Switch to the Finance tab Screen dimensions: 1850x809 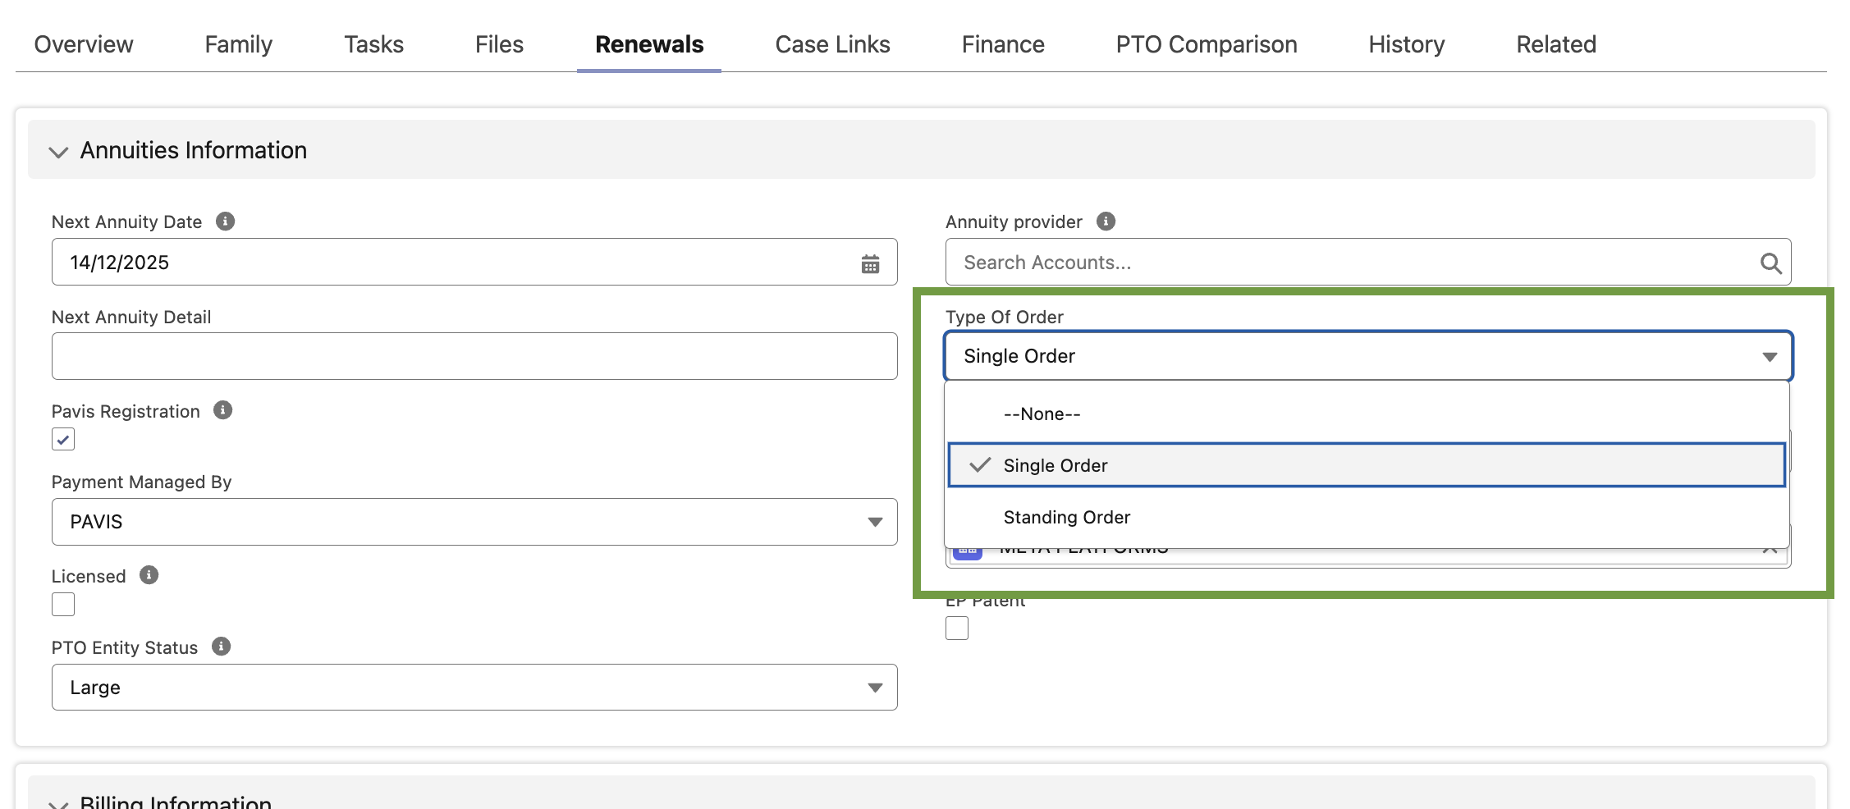(1002, 44)
